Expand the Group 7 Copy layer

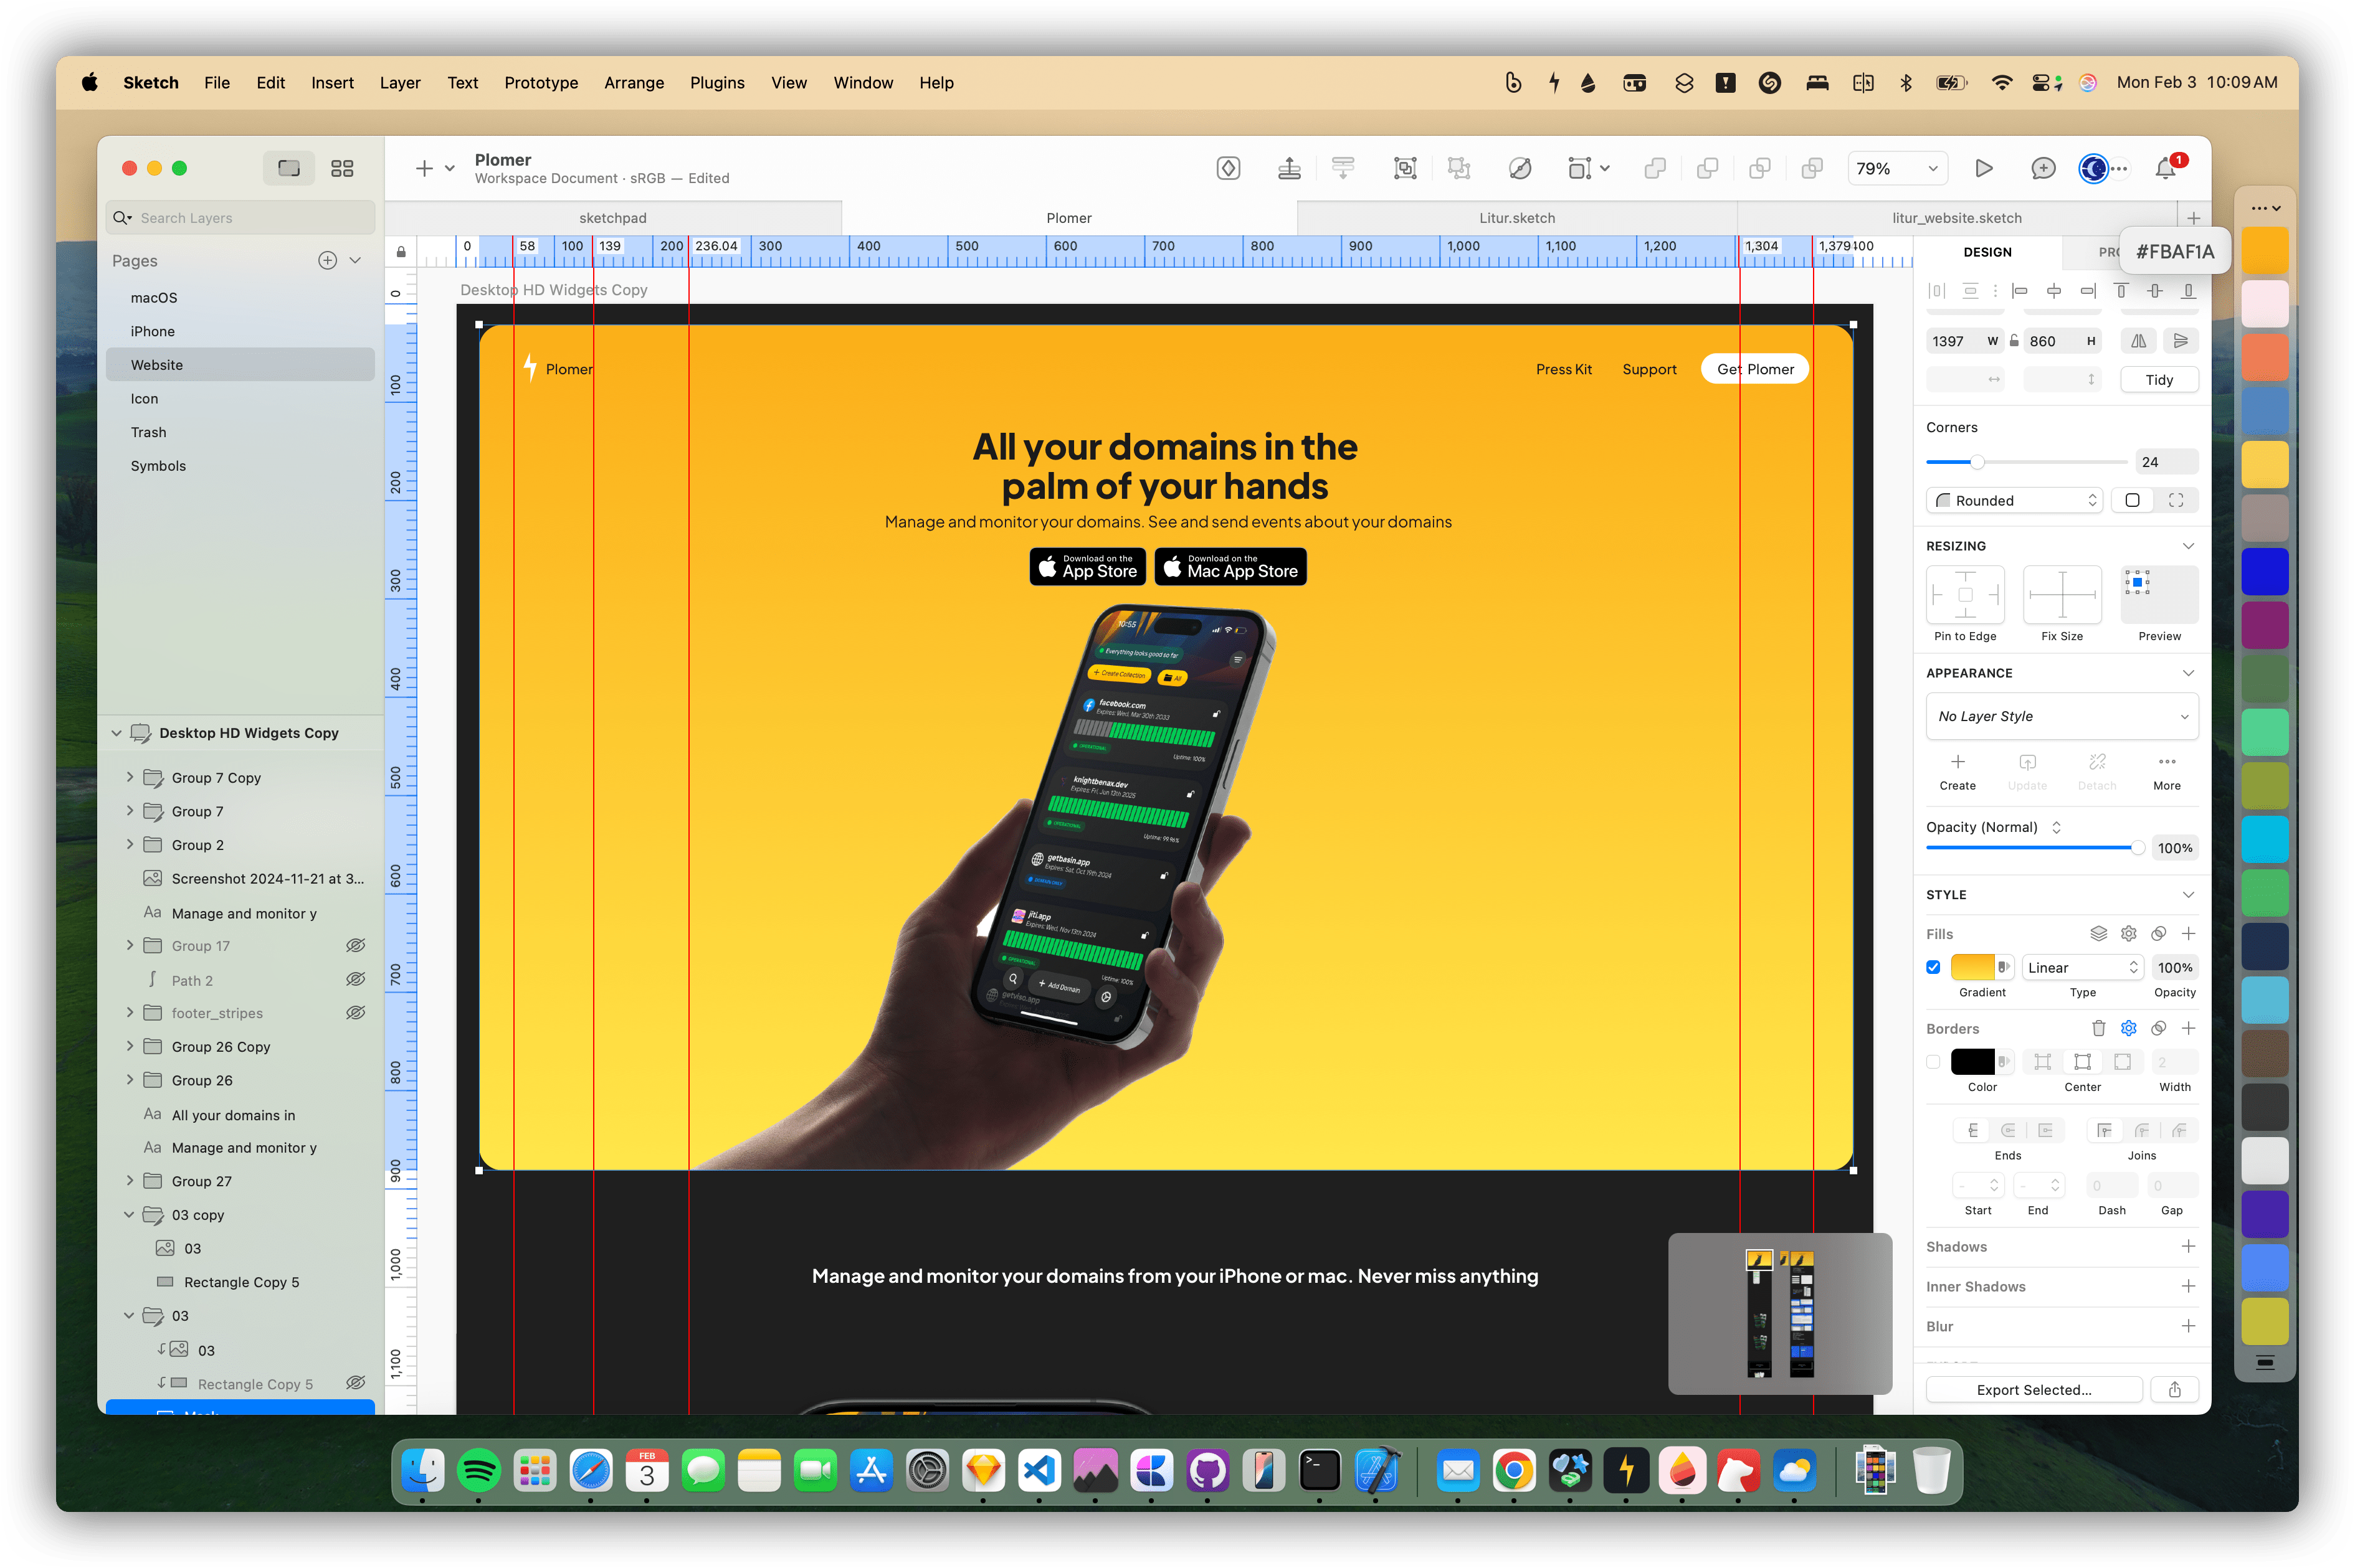point(130,777)
